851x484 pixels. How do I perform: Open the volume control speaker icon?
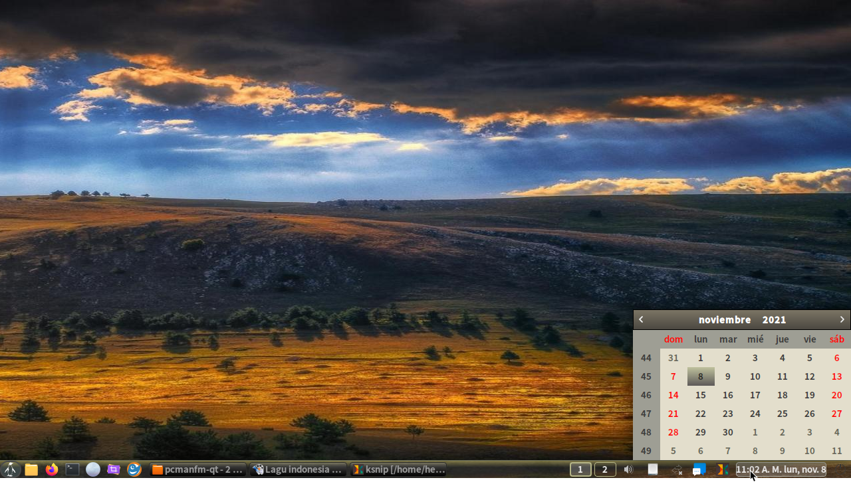point(629,469)
